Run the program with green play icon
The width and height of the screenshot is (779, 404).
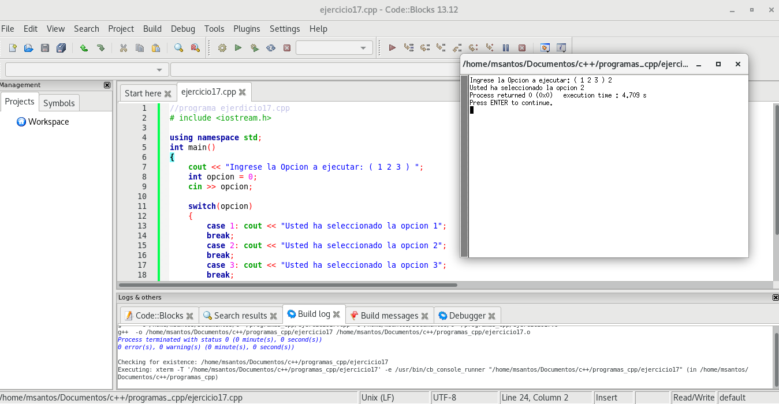pos(238,48)
